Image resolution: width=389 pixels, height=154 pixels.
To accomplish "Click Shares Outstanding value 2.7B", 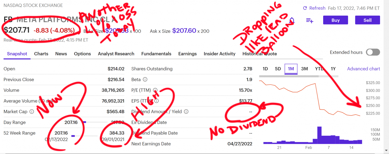I will [x=248, y=69].
